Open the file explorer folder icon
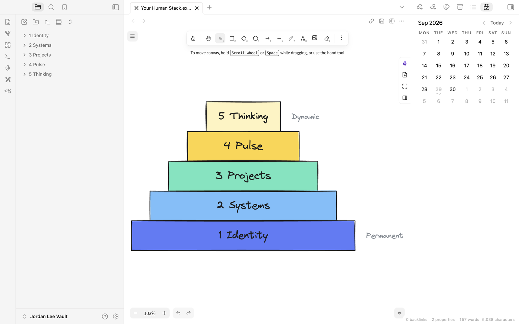Viewport: 519px width, 324px height. click(38, 7)
